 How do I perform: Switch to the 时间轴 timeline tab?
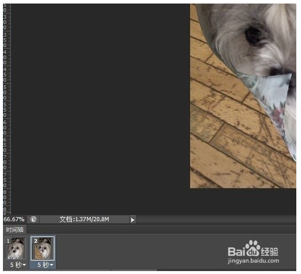[x=15, y=229]
